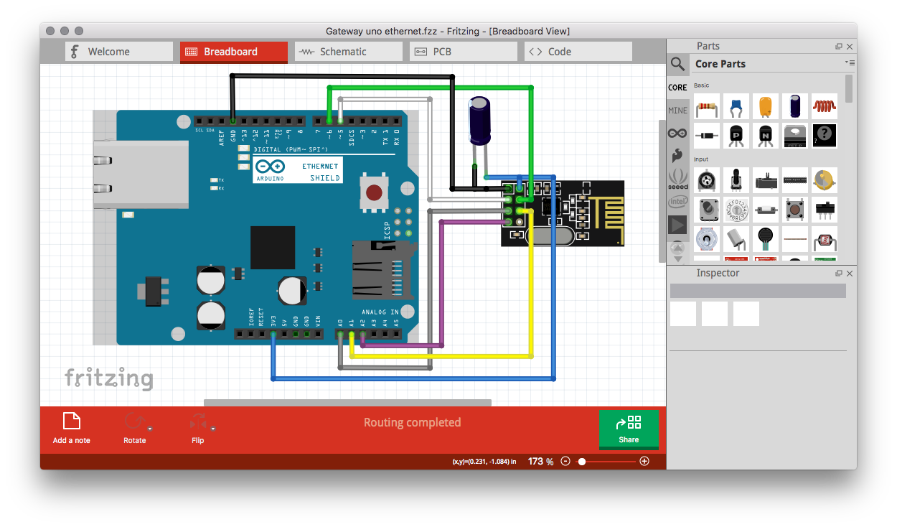Pick the slide switch part in Input
This screenshot has width=897, height=527.
coord(825,210)
